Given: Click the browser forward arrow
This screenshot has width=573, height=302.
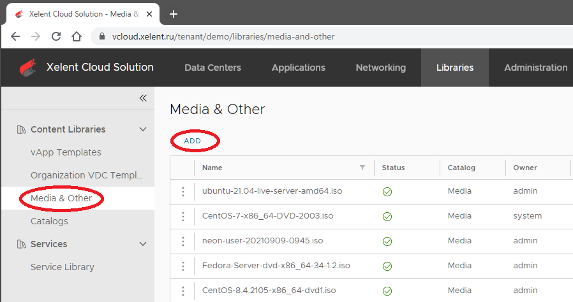Looking at the screenshot, I should [x=36, y=36].
